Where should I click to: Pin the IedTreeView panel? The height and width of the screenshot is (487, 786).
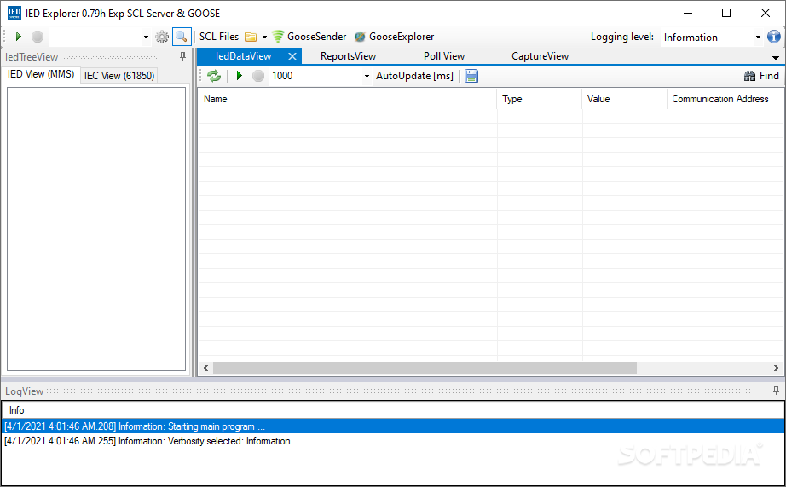click(183, 56)
